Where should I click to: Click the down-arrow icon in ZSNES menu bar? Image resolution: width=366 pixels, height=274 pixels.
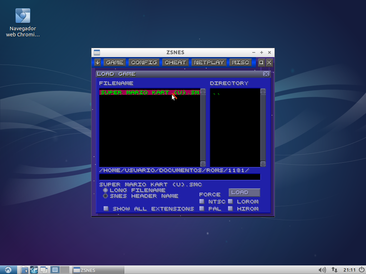98,62
